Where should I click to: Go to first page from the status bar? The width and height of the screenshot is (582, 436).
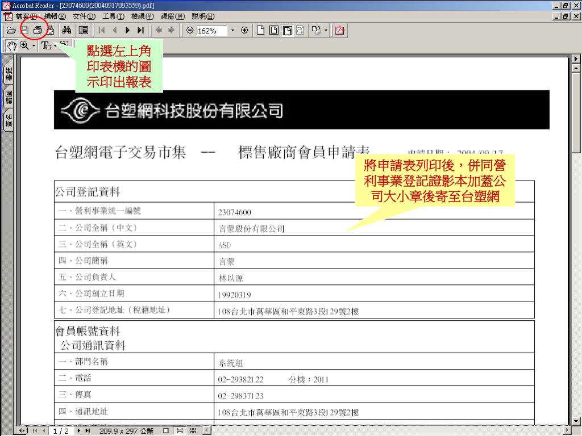pos(35,431)
